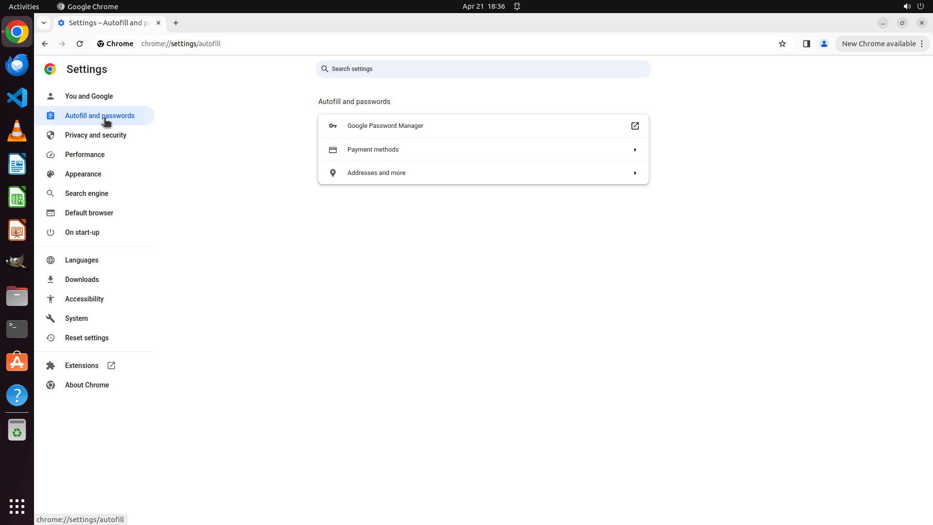Open Google Password Manager external link
This screenshot has width=933, height=525.
click(x=635, y=126)
